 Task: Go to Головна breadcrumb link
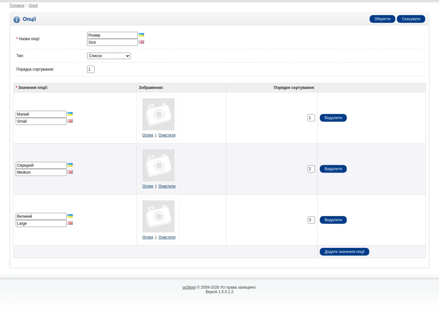[x=17, y=5]
